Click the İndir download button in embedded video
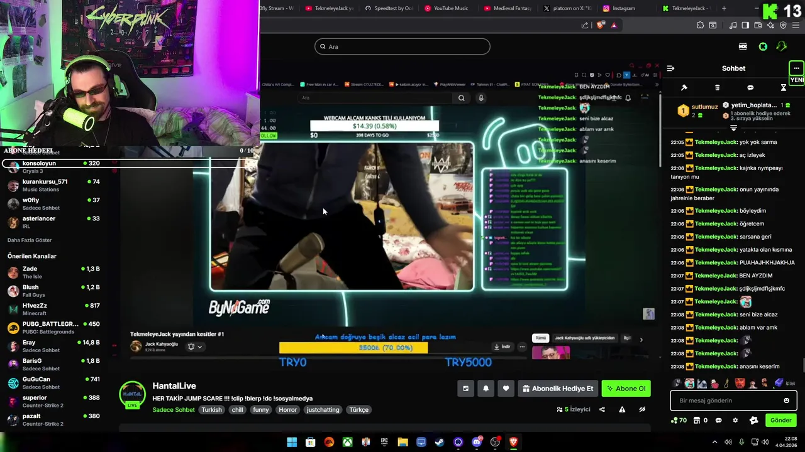 pos(502,347)
